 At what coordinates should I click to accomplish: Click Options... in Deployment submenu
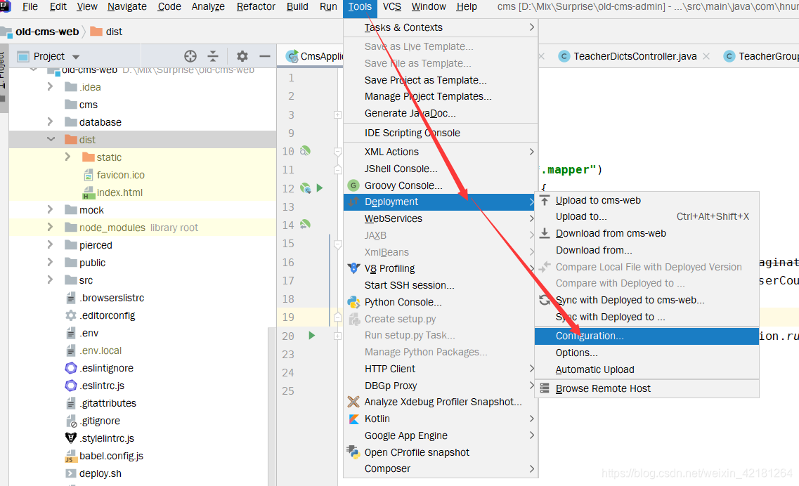pyautogui.click(x=647, y=353)
